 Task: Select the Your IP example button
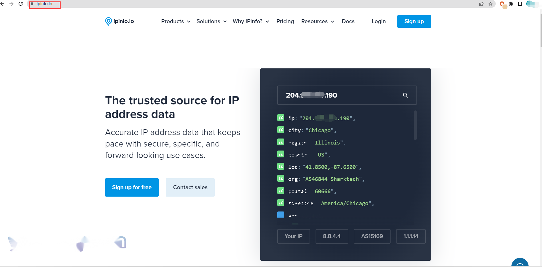(x=293, y=236)
